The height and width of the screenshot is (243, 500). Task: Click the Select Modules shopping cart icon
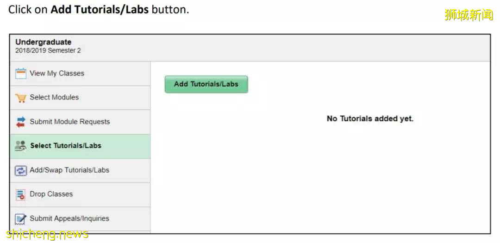point(21,98)
